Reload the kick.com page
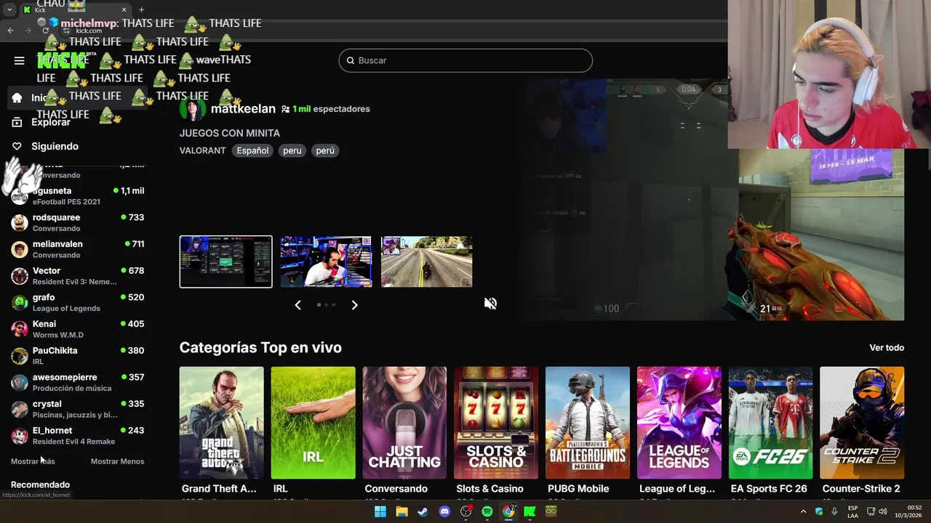 [46, 31]
